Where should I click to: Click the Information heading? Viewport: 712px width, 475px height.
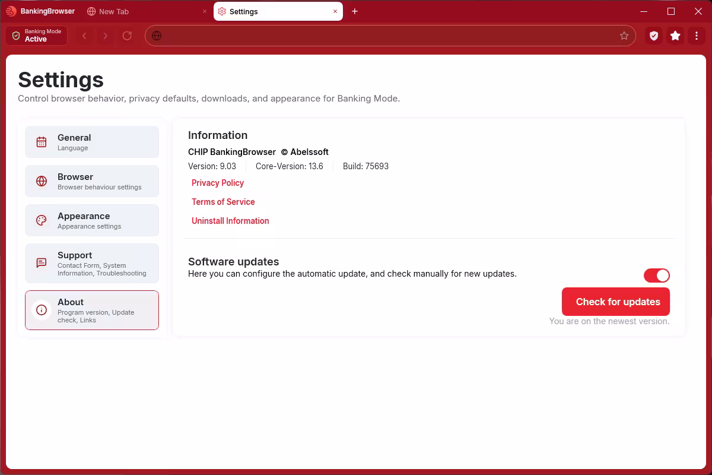click(x=218, y=135)
